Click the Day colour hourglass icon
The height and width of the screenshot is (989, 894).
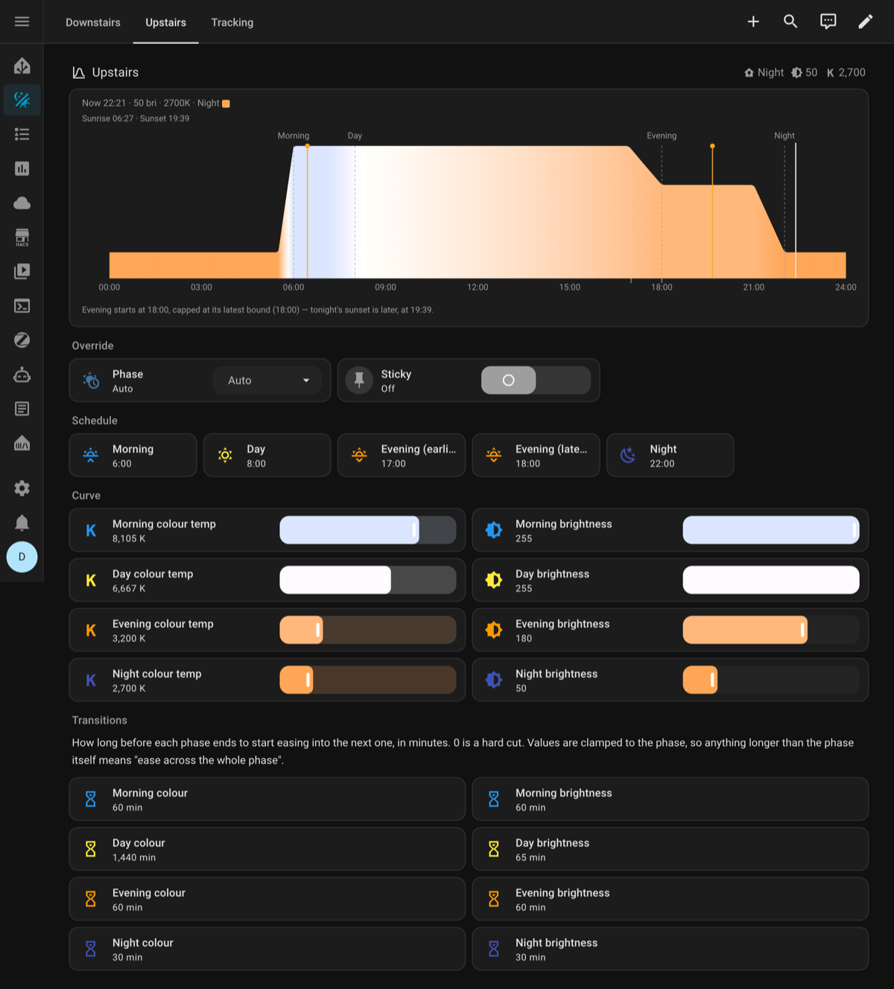click(91, 849)
